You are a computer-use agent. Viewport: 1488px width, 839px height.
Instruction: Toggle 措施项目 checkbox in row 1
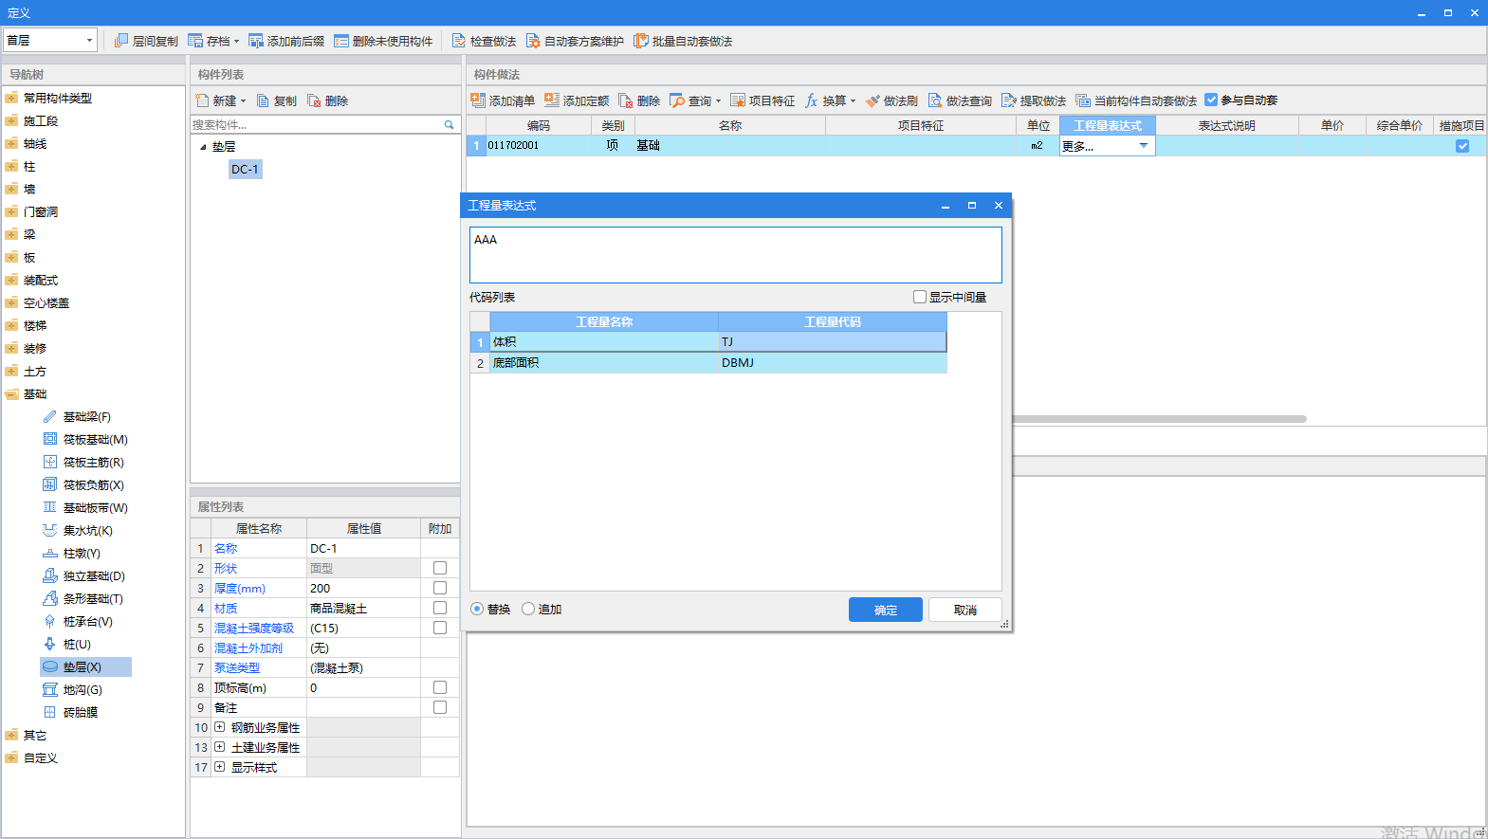[1462, 146]
